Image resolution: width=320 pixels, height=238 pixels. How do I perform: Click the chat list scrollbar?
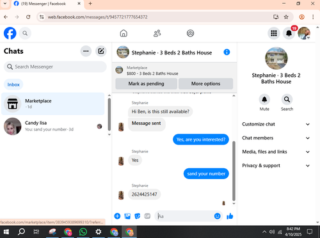click(x=109, y=115)
